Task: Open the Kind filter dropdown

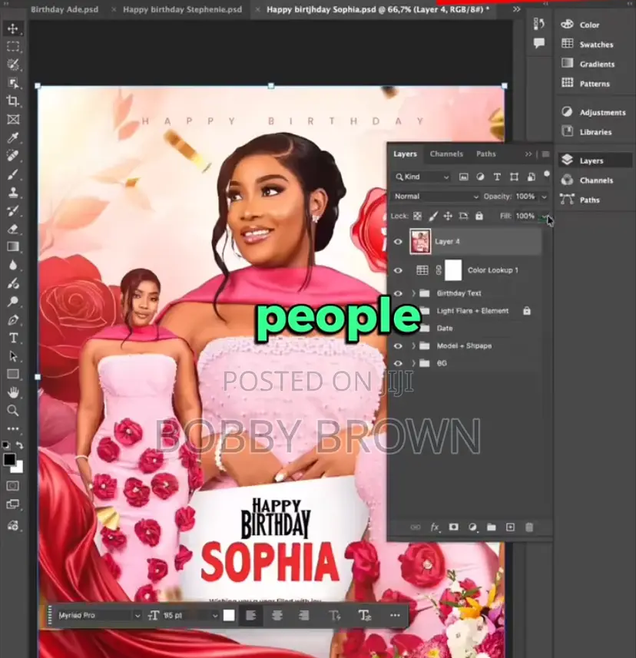Action: coord(422,177)
